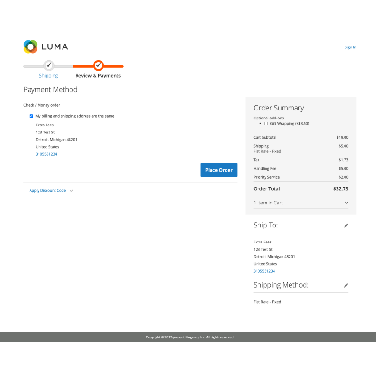Click the Order Total amount $32.73

click(340, 189)
